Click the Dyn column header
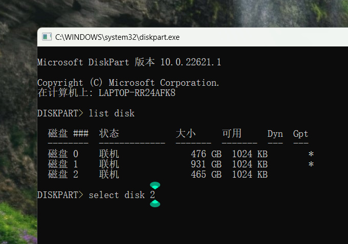 [x=275, y=134]
